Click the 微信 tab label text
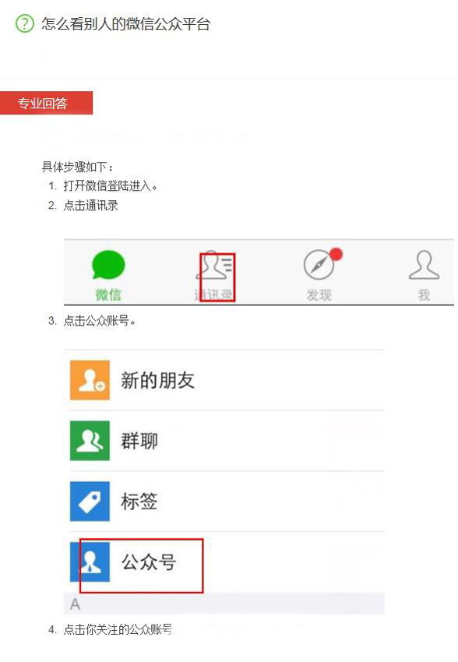 pos(108,294)
